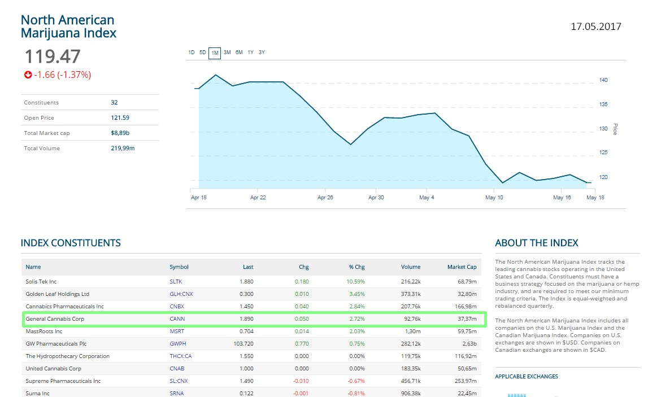Open the GWPH ticker link
The image size is (652, 397).
pyautogui.click(x=177, y=344)
